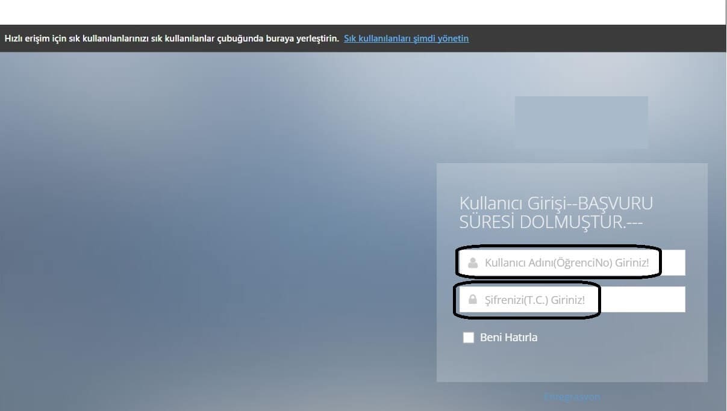Click the "Beni Hatırla" label text
Viewport: 727px width, 411px height.
pyautogui.click(x=508, y=338)
